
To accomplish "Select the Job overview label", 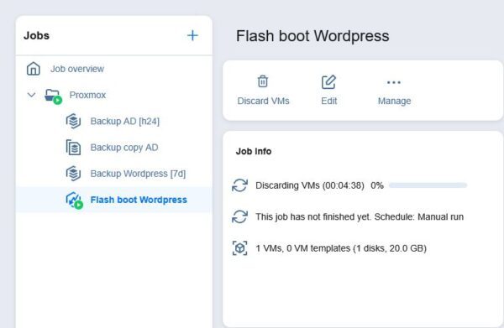I will click(x=77, y=69).
